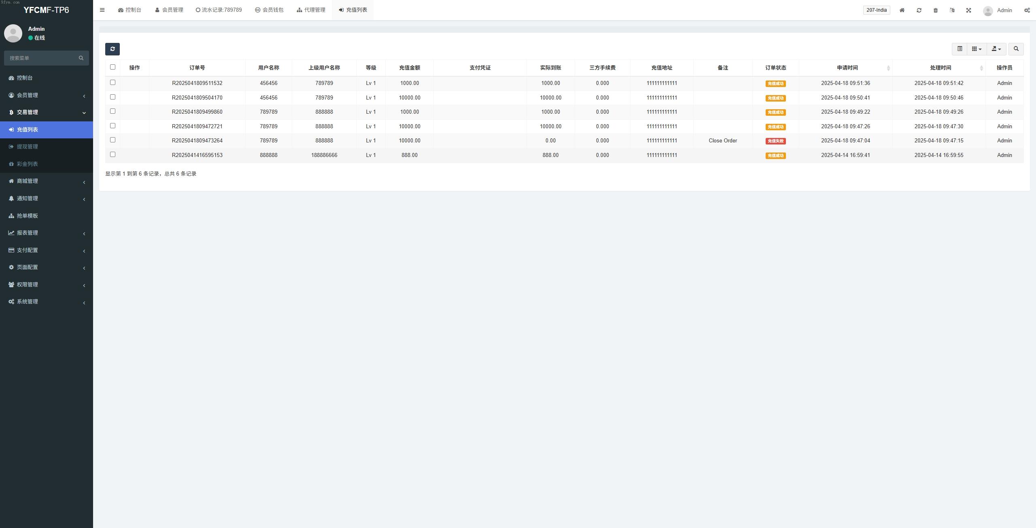Open the 会员钱包 tab
1036x528 pixels.
click(269, 10)
